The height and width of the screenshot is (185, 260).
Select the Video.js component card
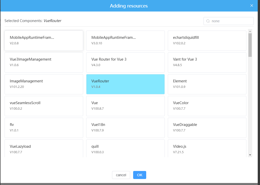pos(207,148)
